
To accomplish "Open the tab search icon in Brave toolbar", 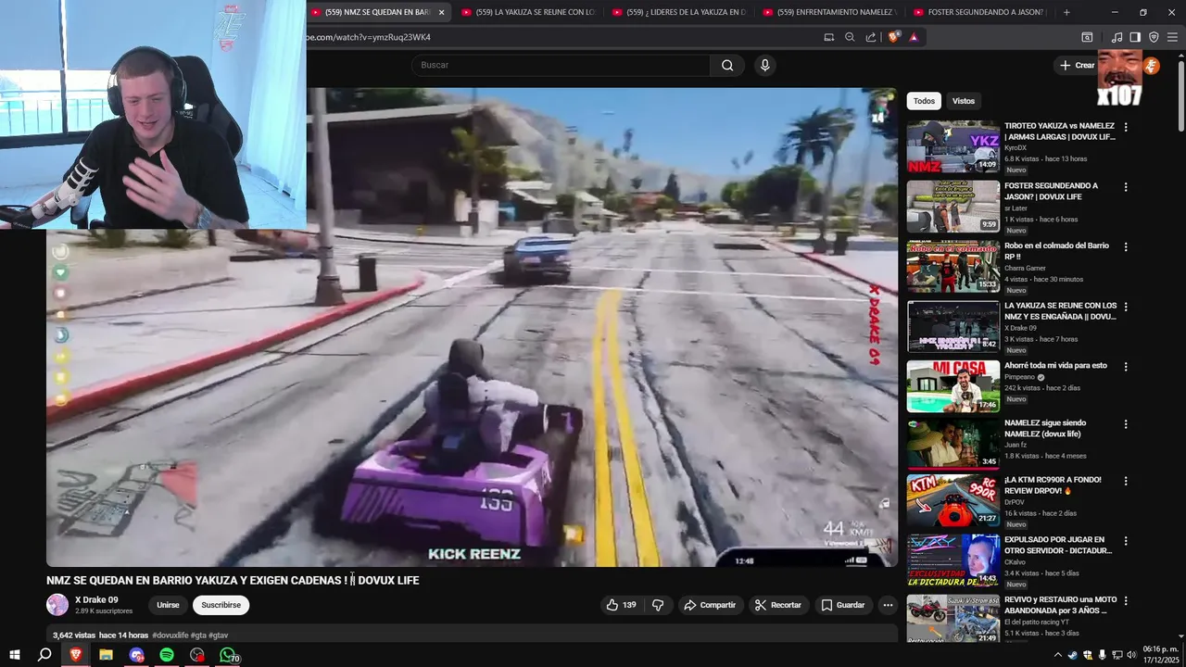I will pos(1087,37).
